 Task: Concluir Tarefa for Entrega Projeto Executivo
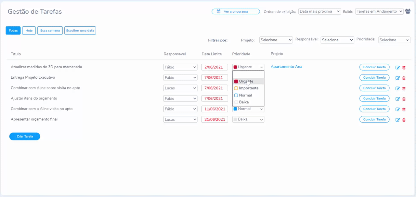coord(374,78)
